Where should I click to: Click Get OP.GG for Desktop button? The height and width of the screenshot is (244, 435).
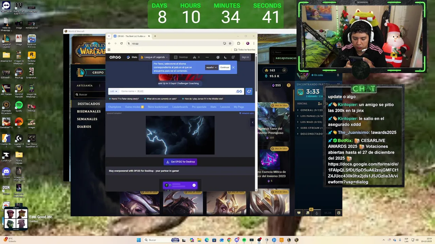coord(180,162)
